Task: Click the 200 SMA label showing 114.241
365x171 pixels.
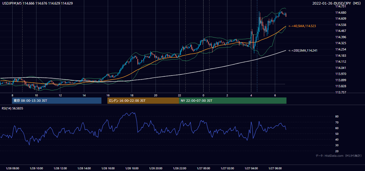Action: click(303, 50)
